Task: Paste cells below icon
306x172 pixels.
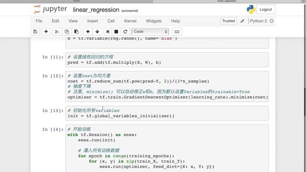Action: point(76,32)
